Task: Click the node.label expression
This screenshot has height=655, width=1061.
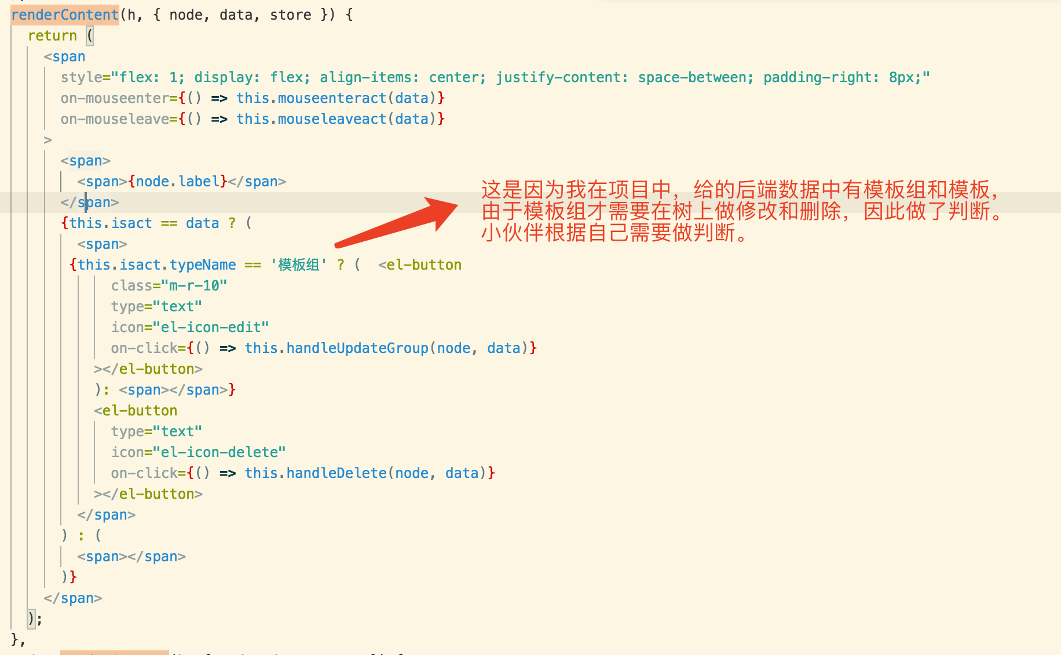Action: point(177,181)
